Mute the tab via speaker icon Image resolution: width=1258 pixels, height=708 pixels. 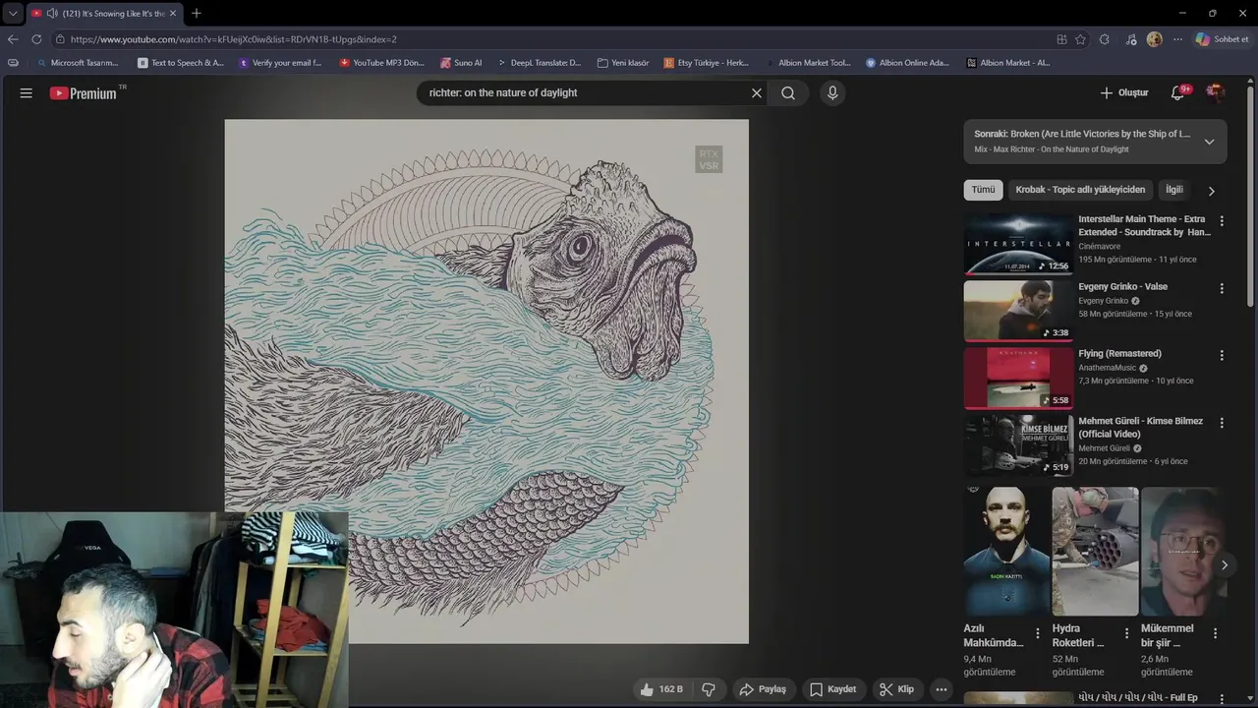point(51,14)
